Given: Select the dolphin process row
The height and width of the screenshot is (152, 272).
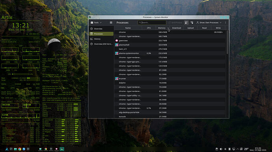Looking at the screenshot, I should coord(170,83).
